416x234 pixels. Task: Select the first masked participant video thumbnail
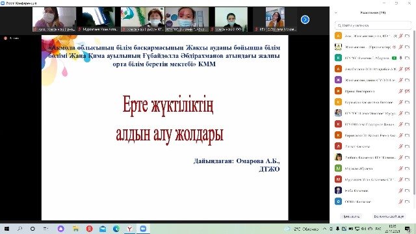tap(54, 19)
